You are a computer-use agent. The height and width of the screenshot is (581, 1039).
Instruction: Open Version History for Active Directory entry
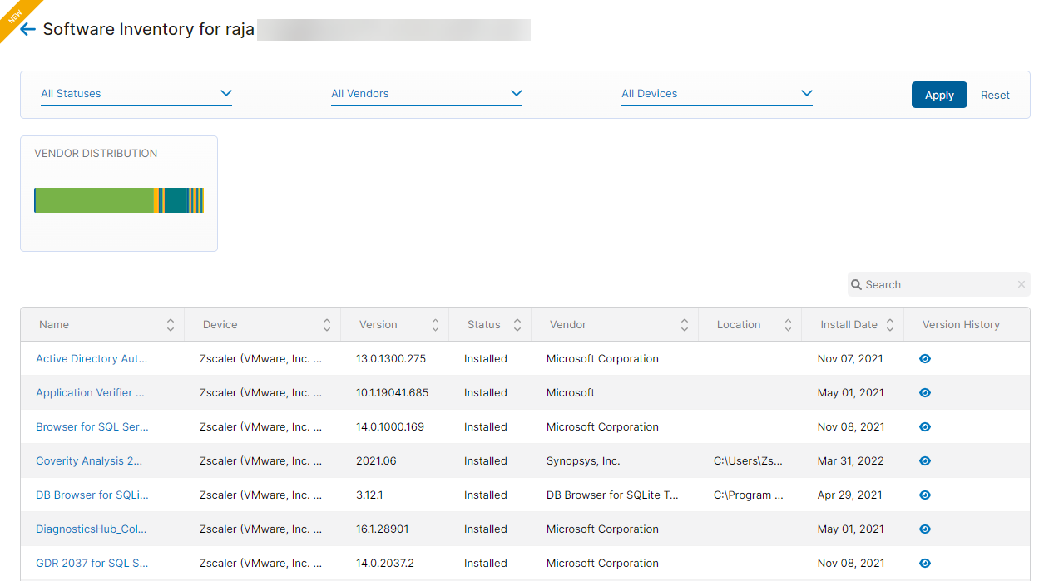[x=924, y=358]
